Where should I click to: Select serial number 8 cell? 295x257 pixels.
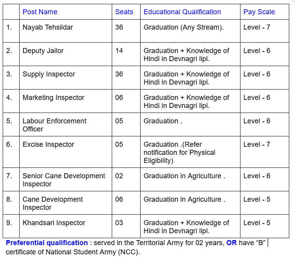[9, 199]
